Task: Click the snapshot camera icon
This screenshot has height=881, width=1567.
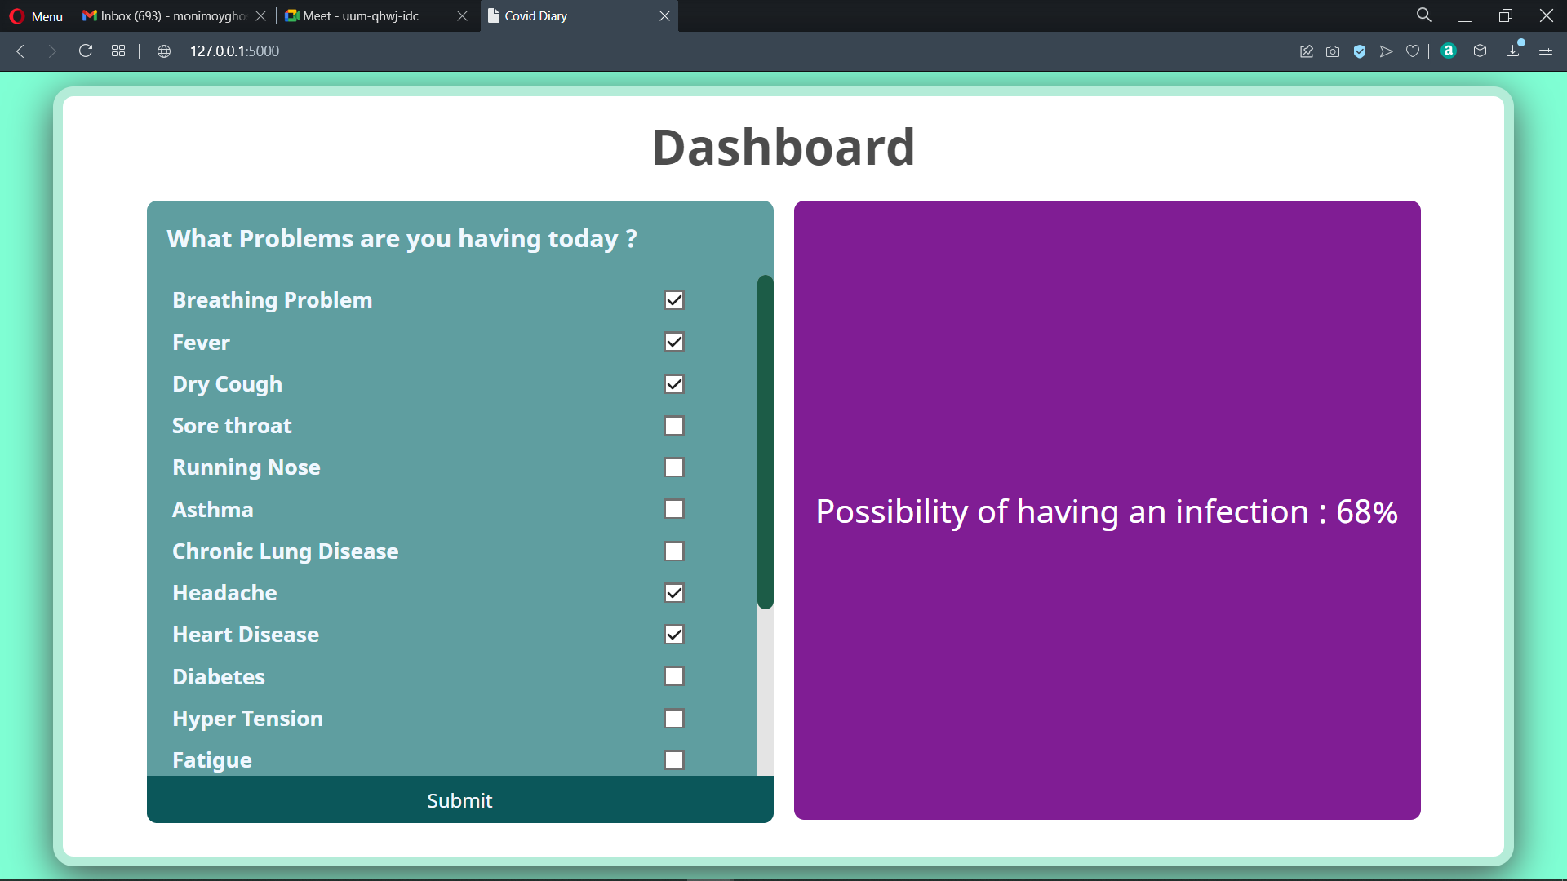Action: [x=1333, y=51]
